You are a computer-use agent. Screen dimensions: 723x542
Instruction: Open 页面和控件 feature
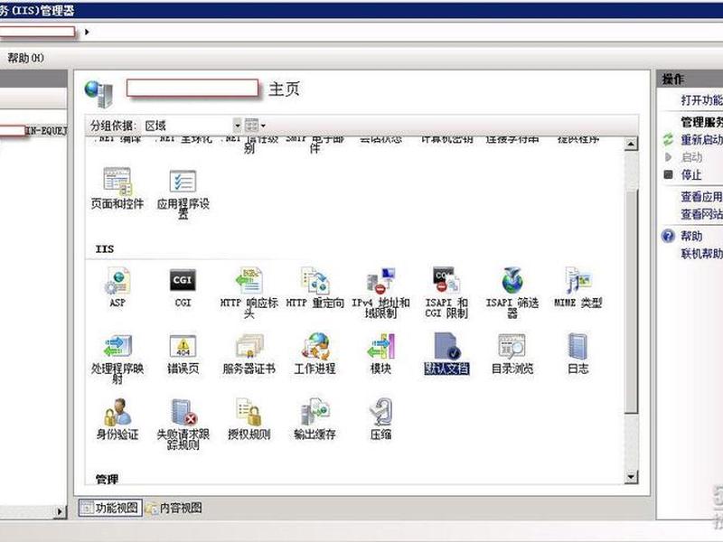(x=117, y=189)
